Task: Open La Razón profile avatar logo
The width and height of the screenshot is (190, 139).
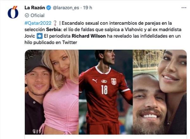Action: click(13, 12)
